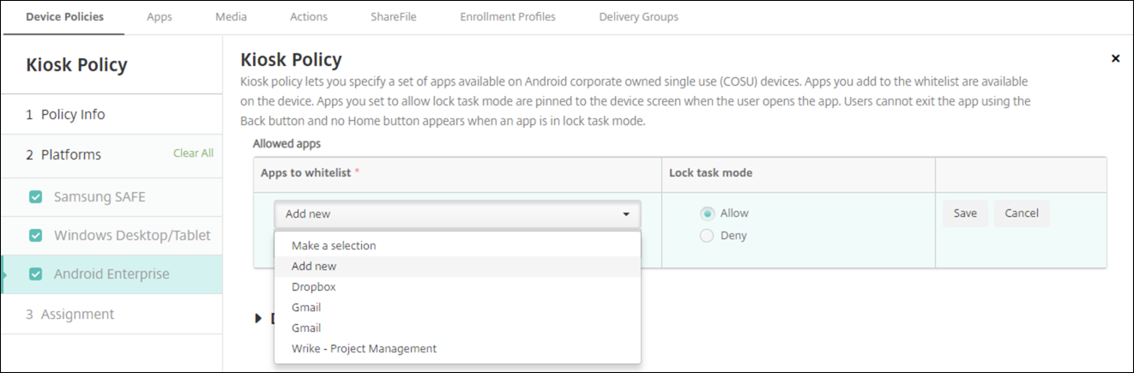The height and width of the screenshot is (373, 1134).
Task: Select the Allow lock task mode radio
Action: click(x=707, y=214)
